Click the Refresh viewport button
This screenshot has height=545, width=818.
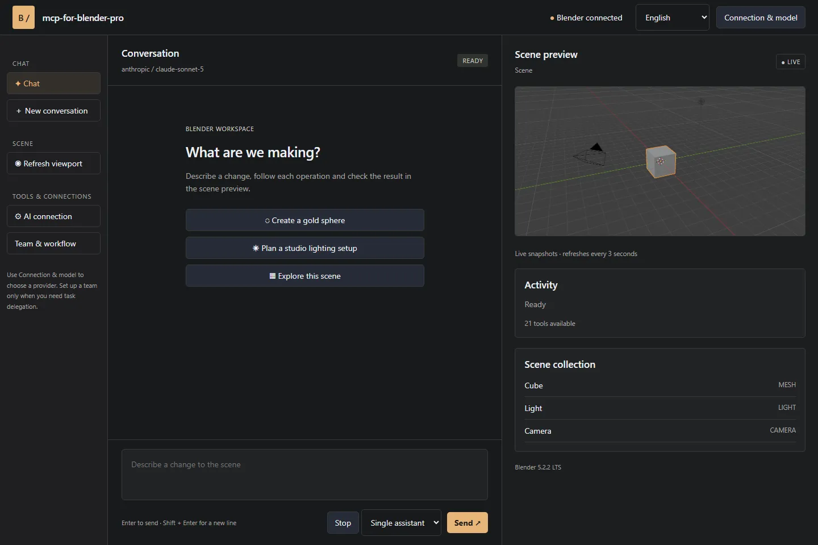[53, 163]
